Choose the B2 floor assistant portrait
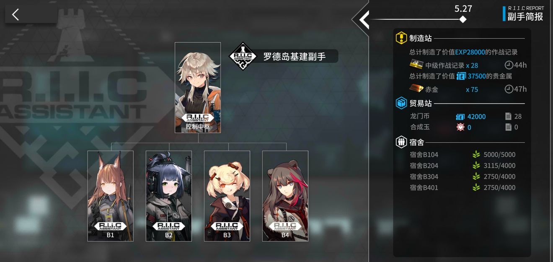Viewport: 553px width, 262px height. point(168,196)
